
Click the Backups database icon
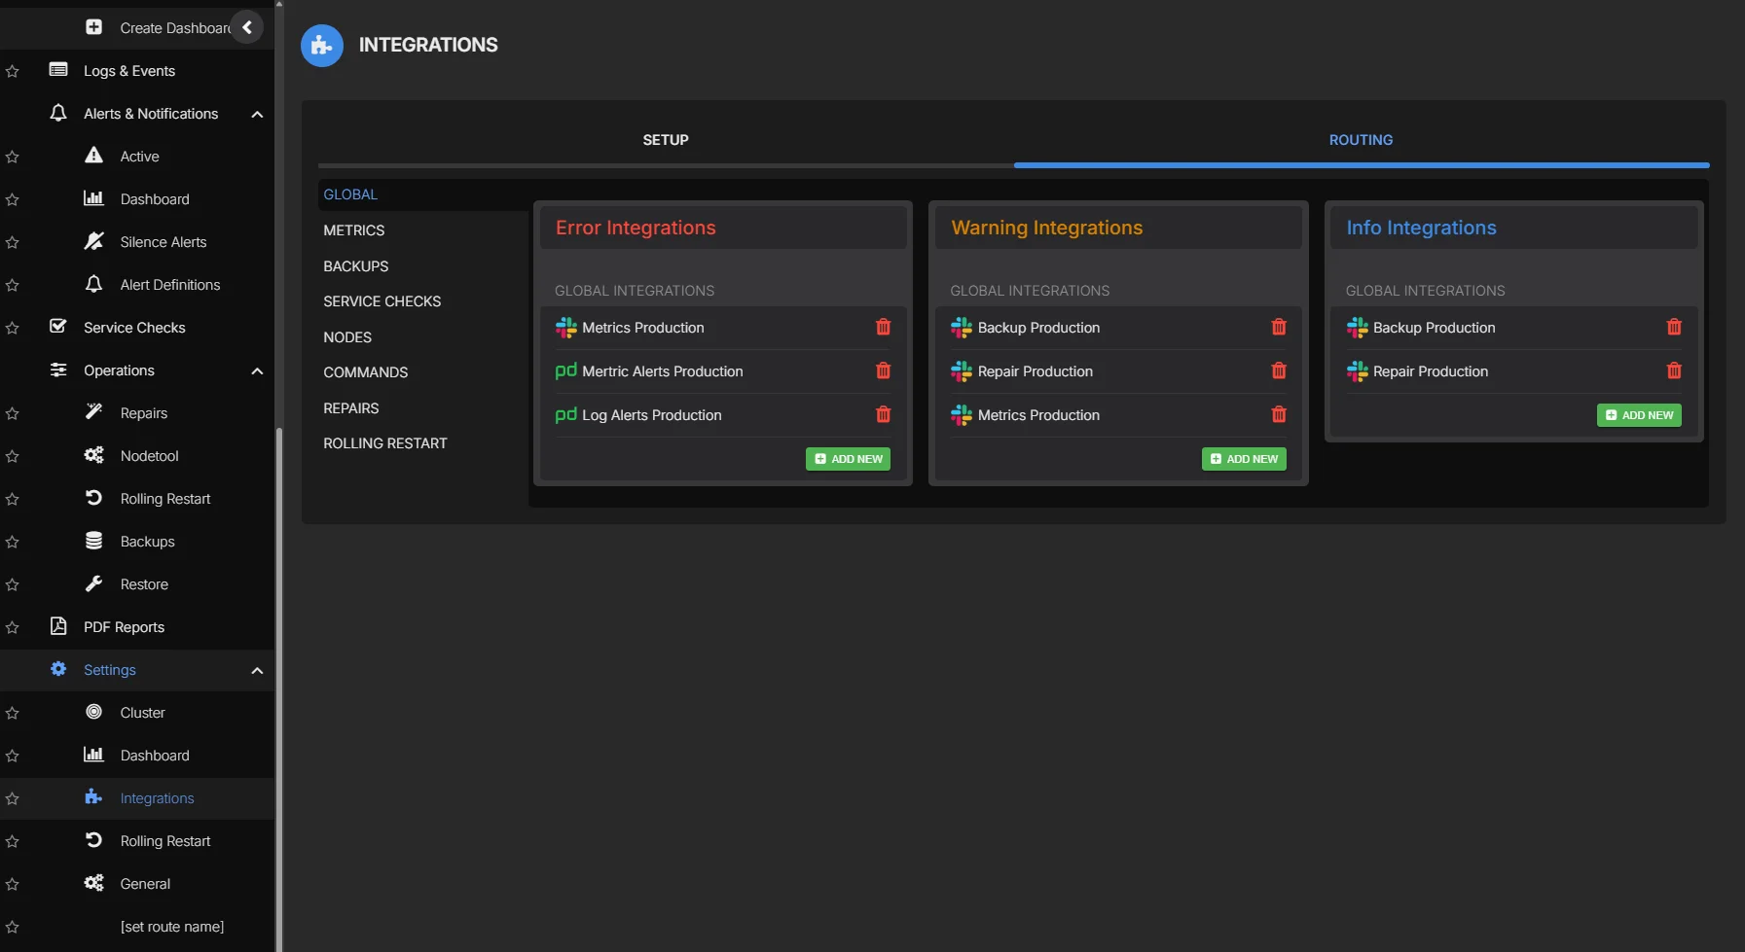93,541
